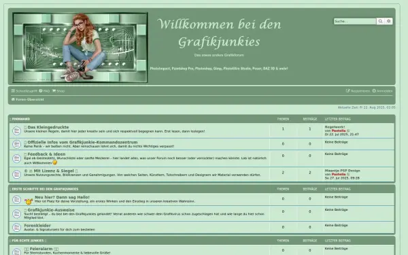Click Keine Beiträge in Feedback & Ideen row
This screenshot has height=255, width=408.
(x=336, y=154)
